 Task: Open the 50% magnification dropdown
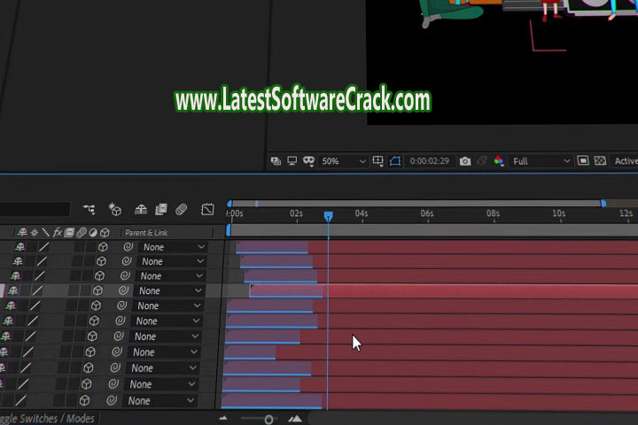(343, 161)
